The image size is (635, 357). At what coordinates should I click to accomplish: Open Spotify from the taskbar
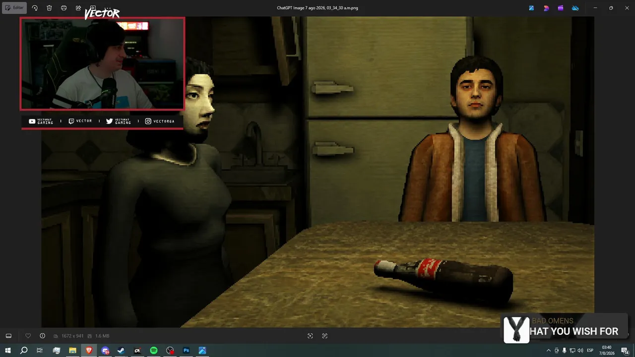coord(154,351)
